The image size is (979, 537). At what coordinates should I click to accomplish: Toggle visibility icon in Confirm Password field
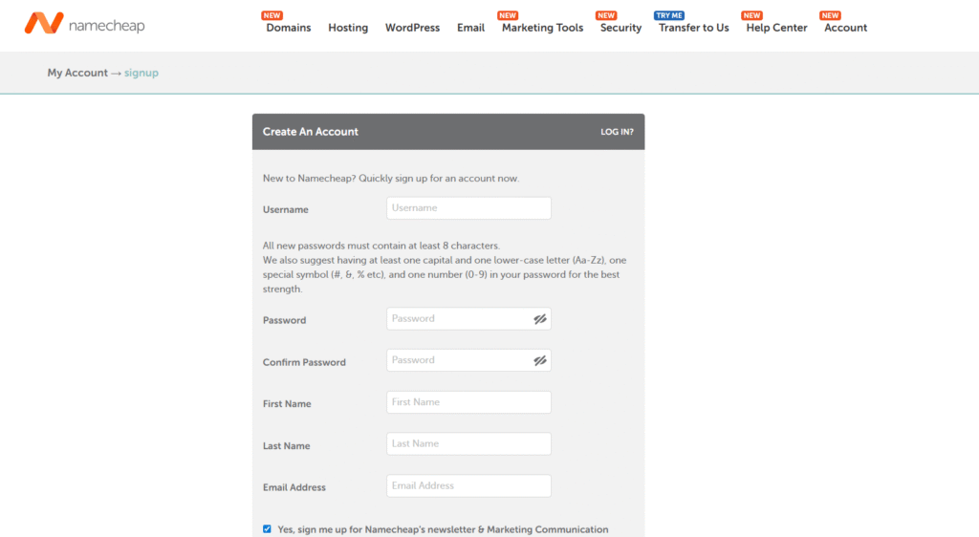(x=540, y=361)
